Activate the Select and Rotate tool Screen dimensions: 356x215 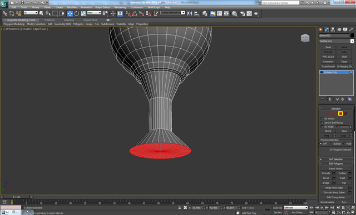77,13
